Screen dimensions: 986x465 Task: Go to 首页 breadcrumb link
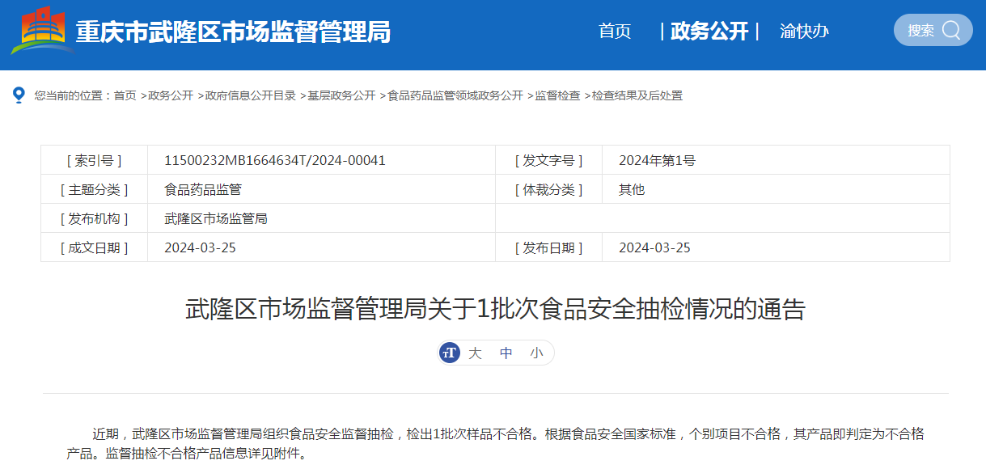click(x=125, y=95)
